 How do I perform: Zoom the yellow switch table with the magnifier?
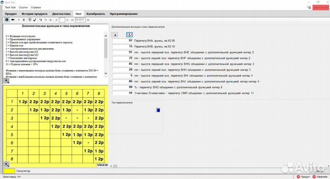[x=6, y=164]
